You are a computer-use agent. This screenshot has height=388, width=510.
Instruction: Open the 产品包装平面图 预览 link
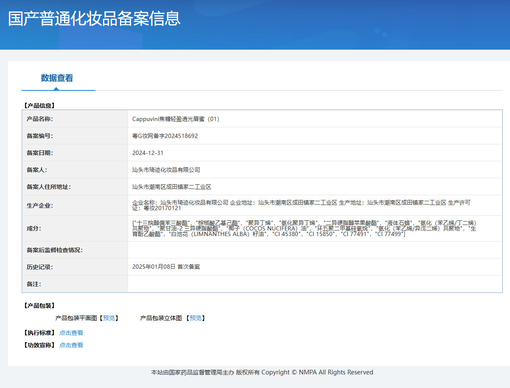109,318
